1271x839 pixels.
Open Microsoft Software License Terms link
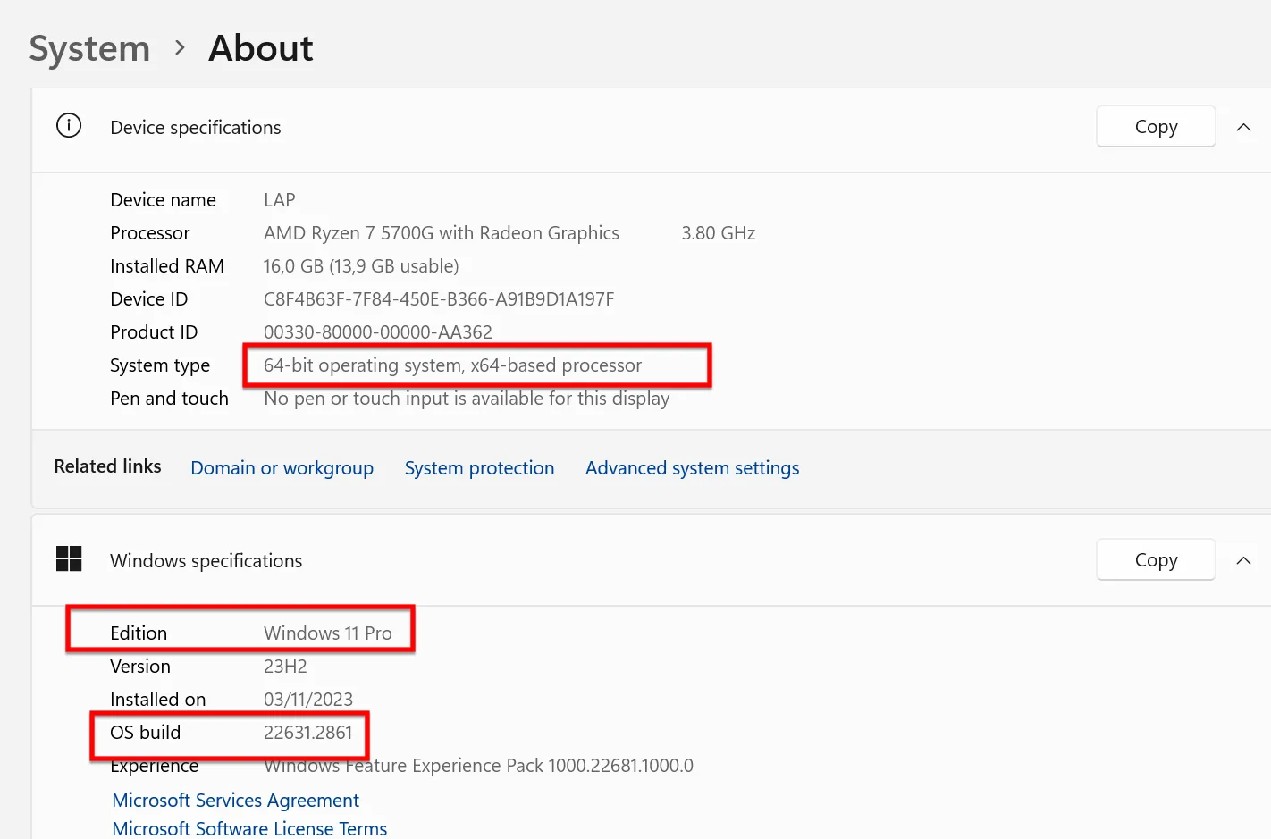249,828
